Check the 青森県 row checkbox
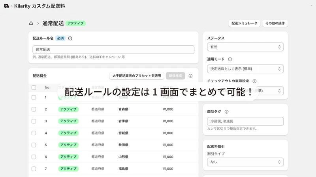Viewport: 316px width, 177px height. 34,109
